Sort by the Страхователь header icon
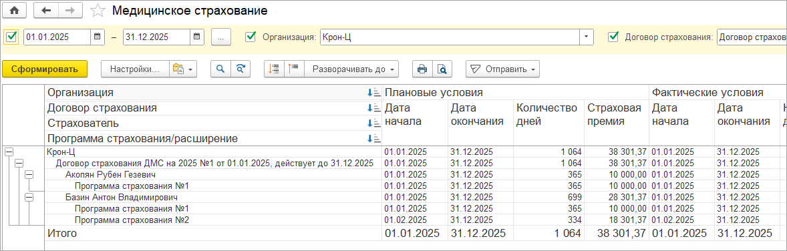This screenshot has height=251, width=787. click(x=374, y=123)
